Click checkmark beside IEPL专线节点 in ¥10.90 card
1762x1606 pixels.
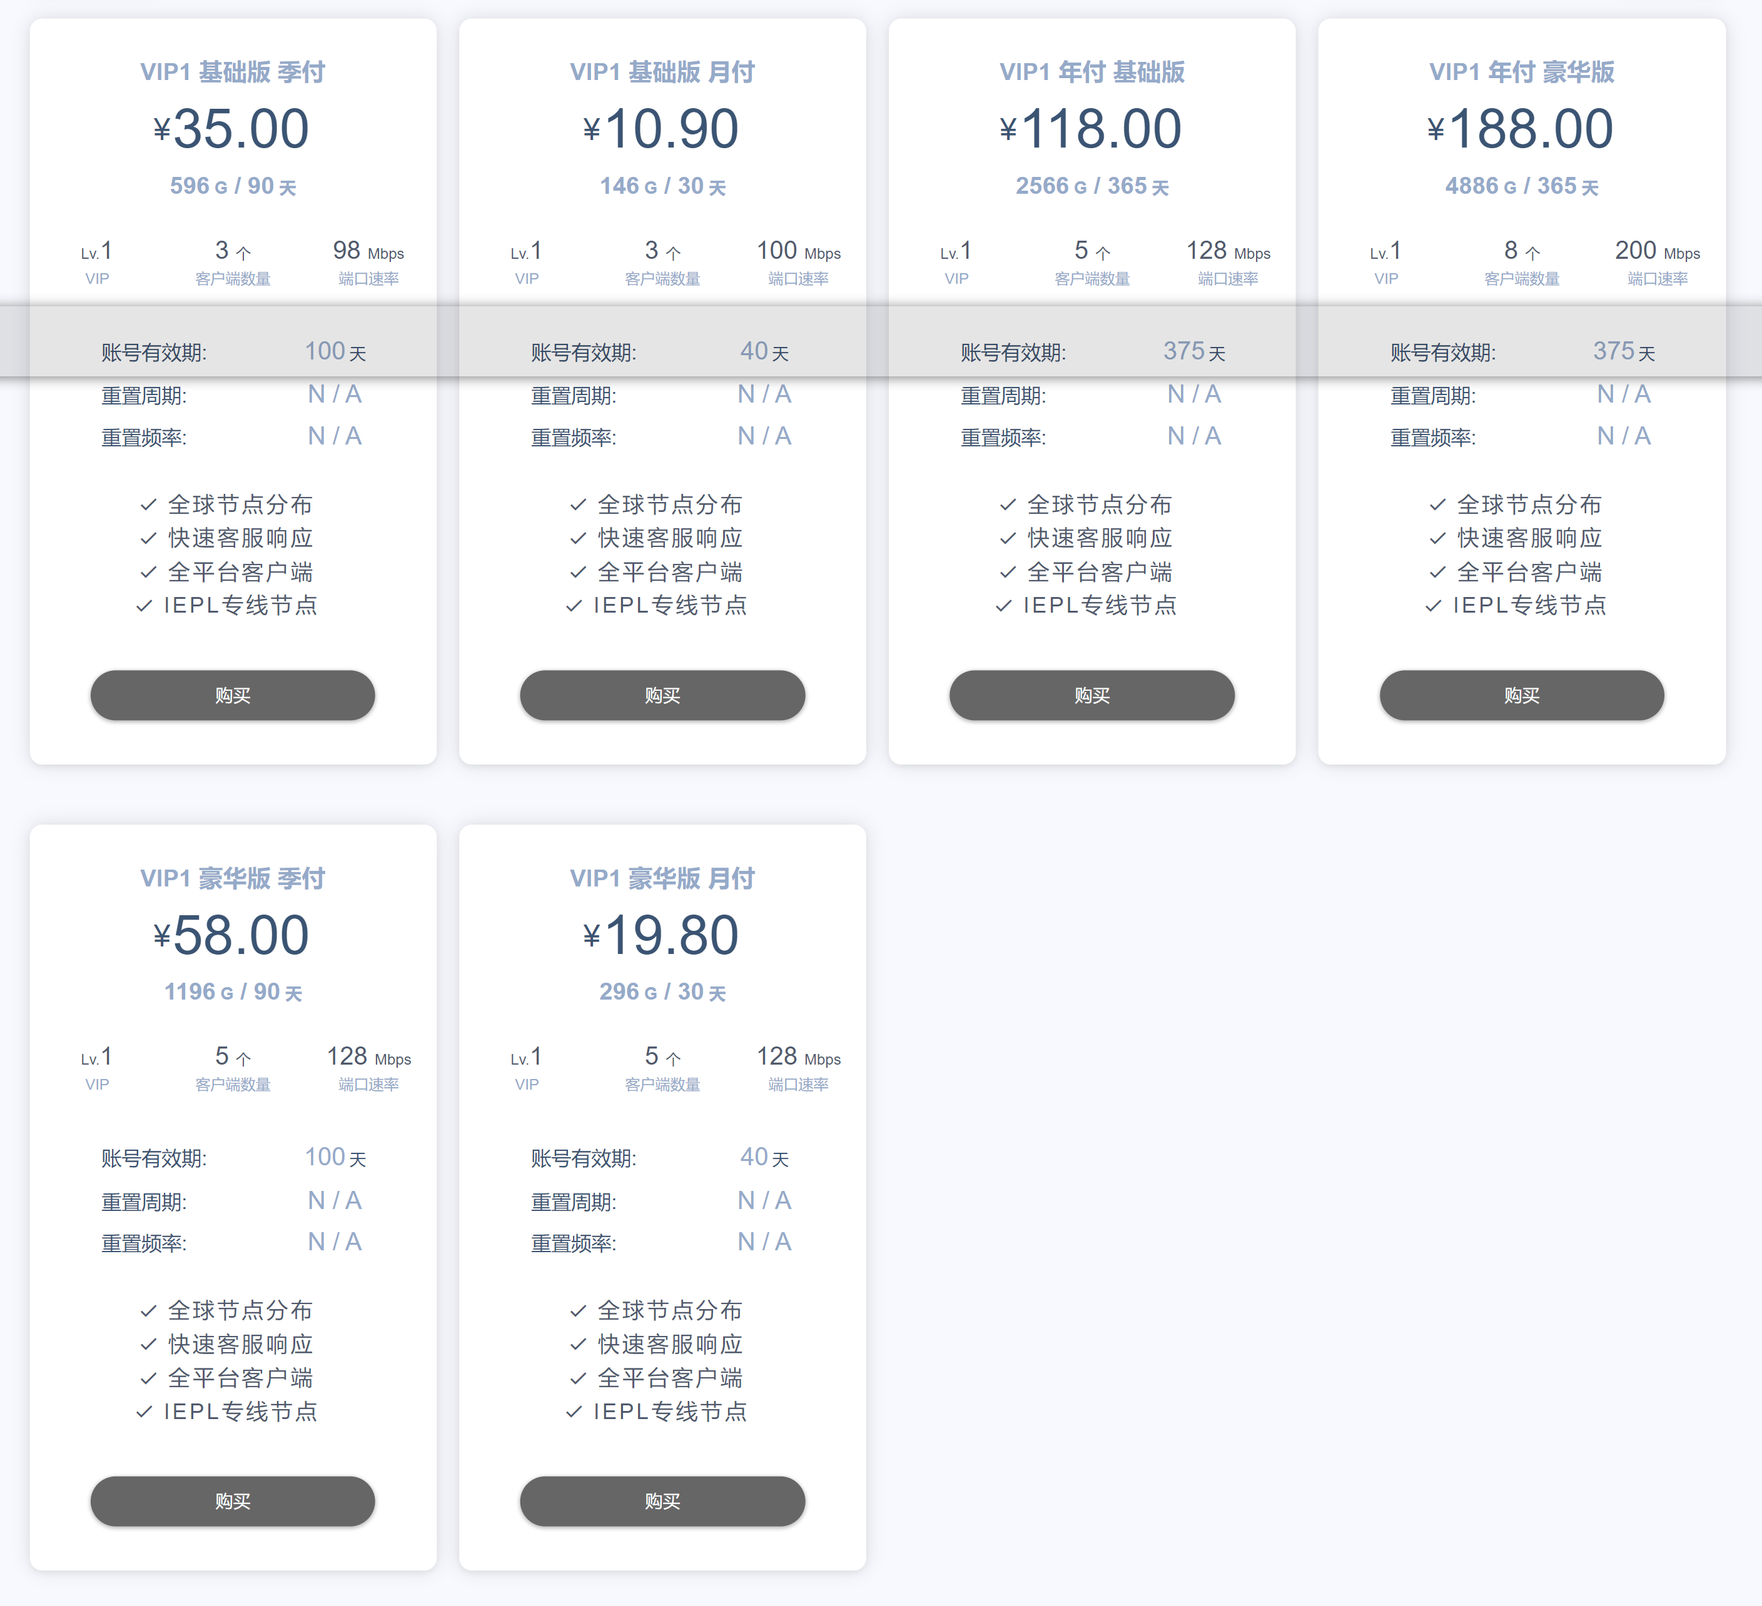pyautogui.click(x=574, y=605)
